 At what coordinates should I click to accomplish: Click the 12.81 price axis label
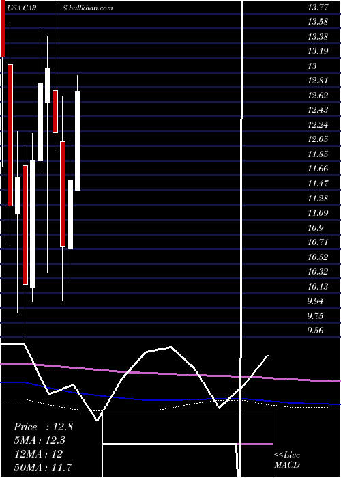(318, 81)
